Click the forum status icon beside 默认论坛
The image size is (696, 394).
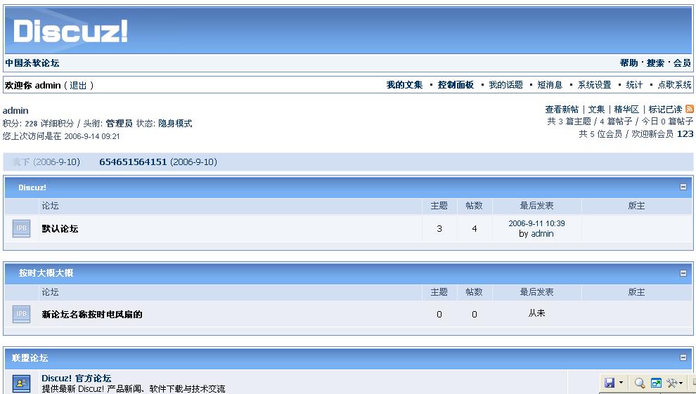pyautogui.click(x=21, y=228)
